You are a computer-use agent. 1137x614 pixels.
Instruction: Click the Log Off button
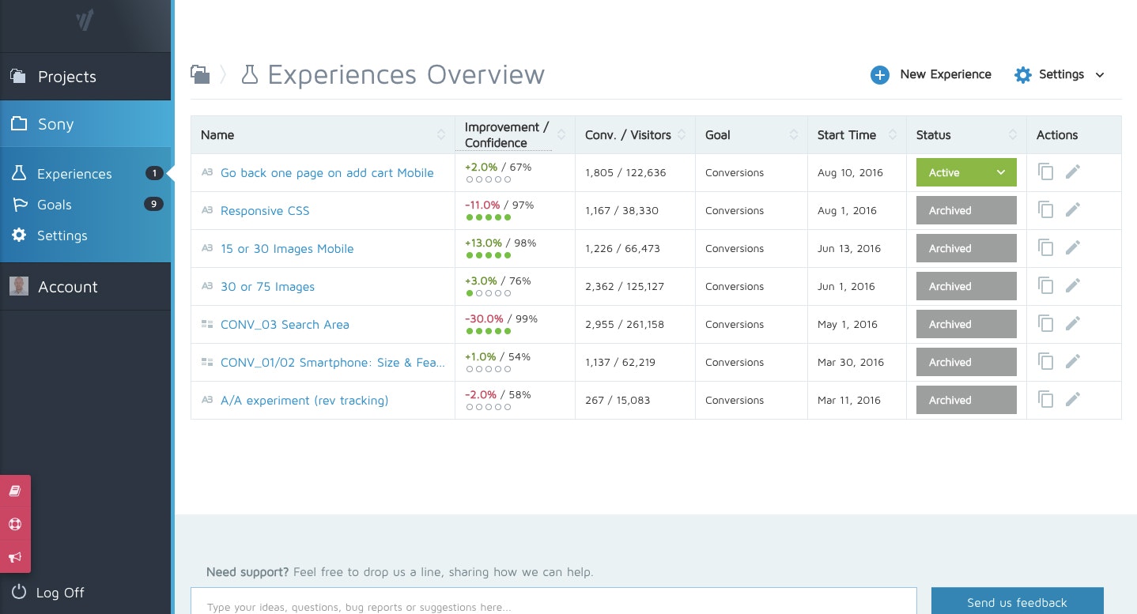coord(59,593)
